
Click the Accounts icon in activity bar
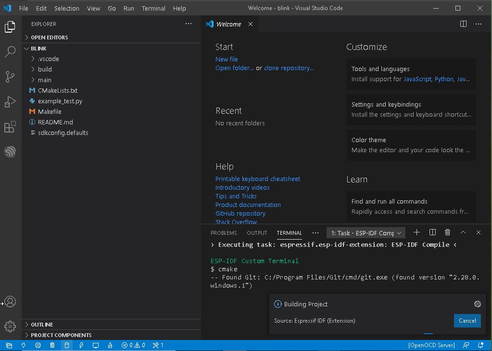[x=10, y=302]
